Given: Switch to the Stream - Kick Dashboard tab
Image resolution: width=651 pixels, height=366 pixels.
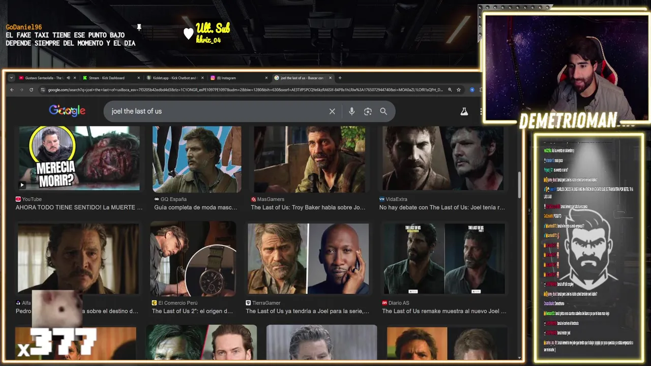Looking at the screenshot, I should pyautogui.click(x=107, y=78).
